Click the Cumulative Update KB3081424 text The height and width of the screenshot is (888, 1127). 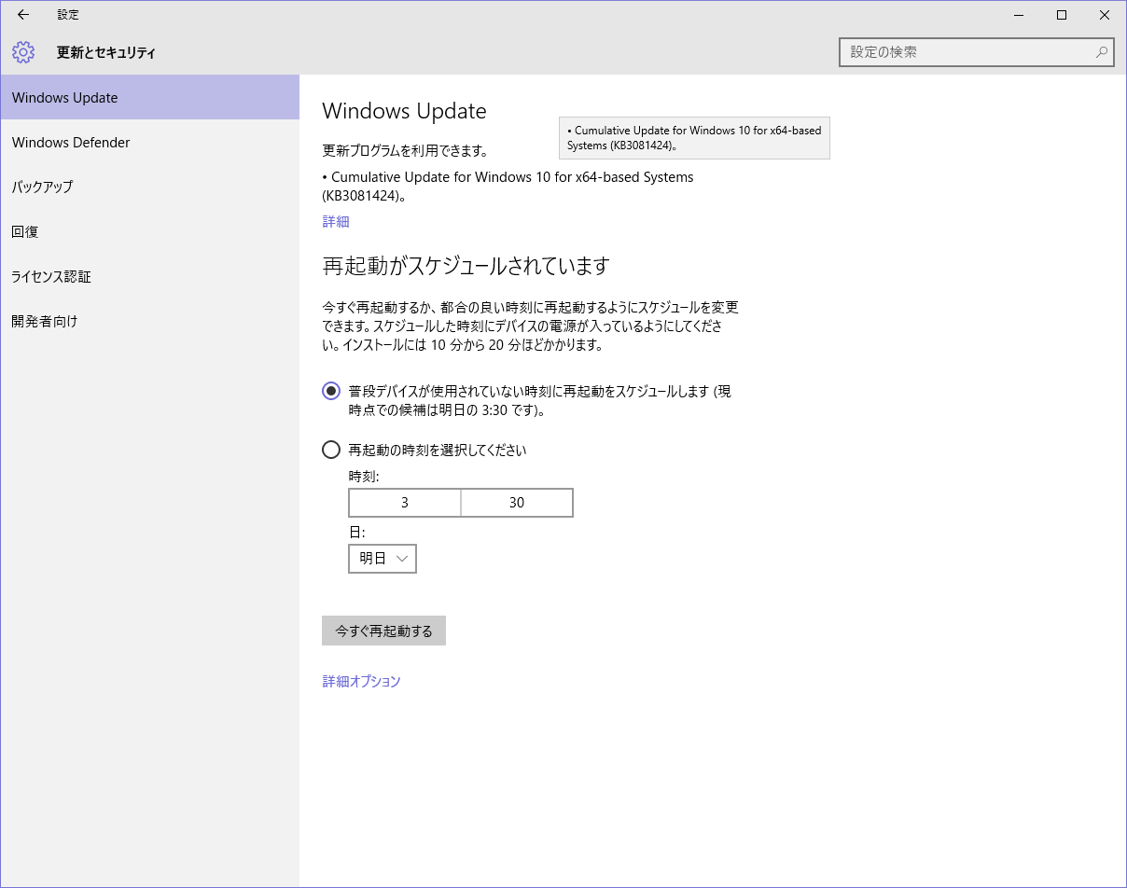pyautogui.click(x=508, y=187)
